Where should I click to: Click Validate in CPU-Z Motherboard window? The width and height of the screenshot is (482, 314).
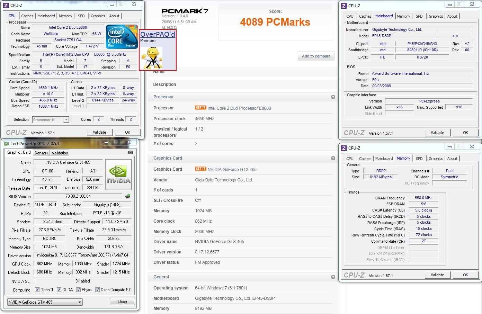(437, 133)
